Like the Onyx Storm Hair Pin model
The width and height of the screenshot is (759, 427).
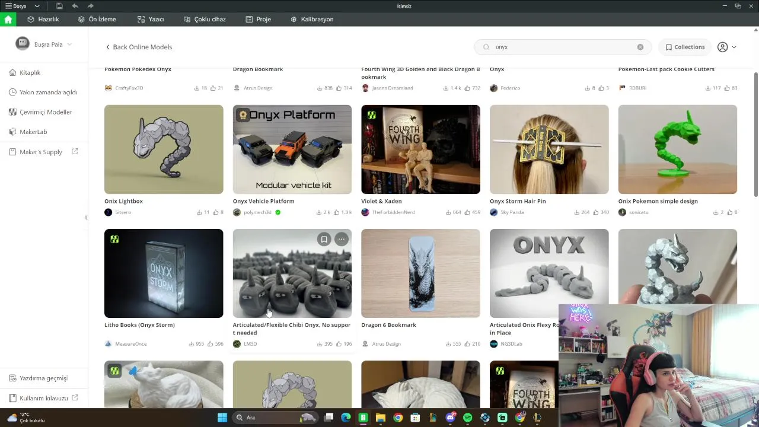596,212
